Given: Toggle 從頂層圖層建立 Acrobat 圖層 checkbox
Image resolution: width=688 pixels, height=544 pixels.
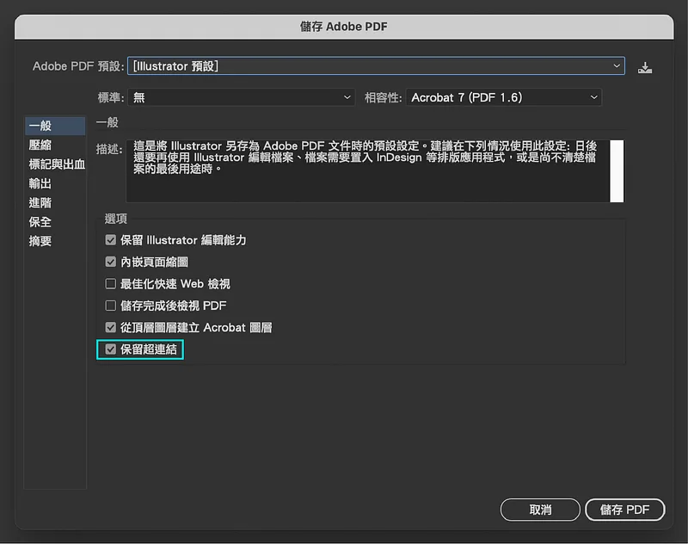Looking at the screenshot, I should (111, 327).
